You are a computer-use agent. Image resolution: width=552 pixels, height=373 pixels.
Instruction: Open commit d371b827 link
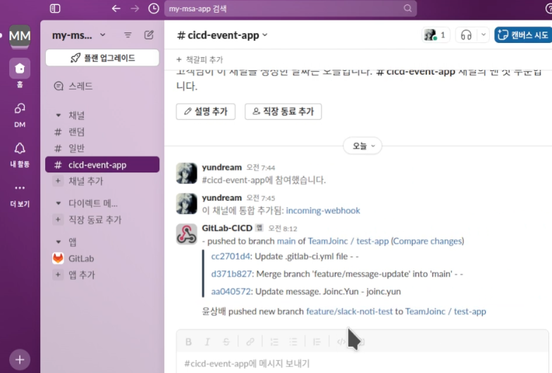pos(231,274)
